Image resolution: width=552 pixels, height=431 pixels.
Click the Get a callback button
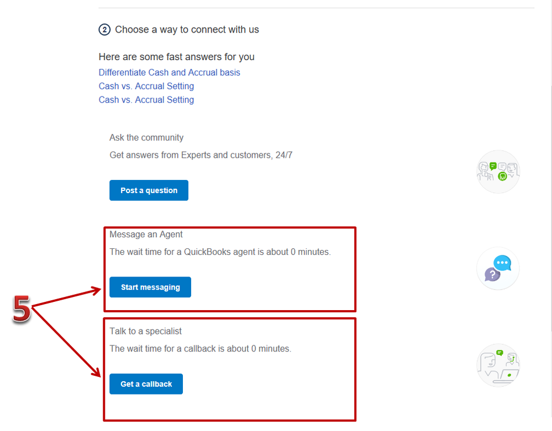point(146,384)
